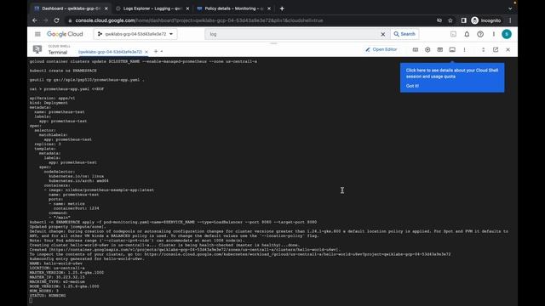The height and width of the screenshot is (306, 545).
Task: Click the Cloud Shell session quota tooltip message
Action: click(x=452, y=73)
